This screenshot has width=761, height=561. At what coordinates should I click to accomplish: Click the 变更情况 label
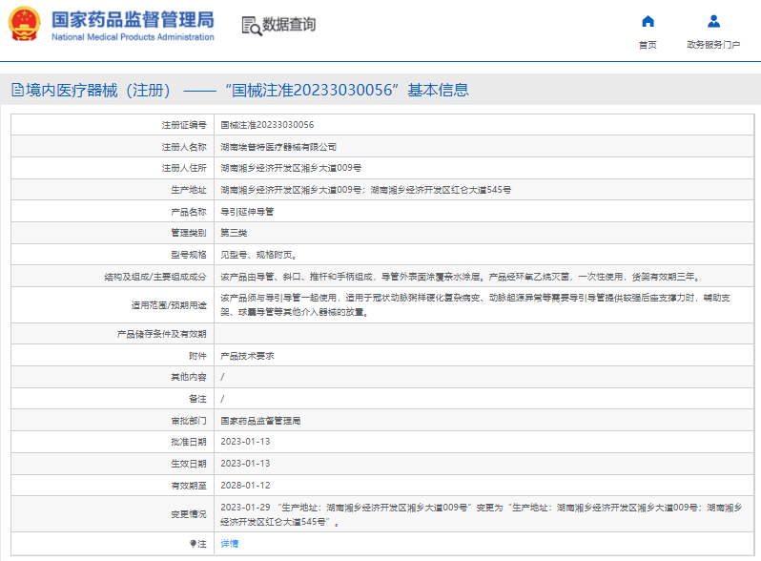tap(188, 514)
